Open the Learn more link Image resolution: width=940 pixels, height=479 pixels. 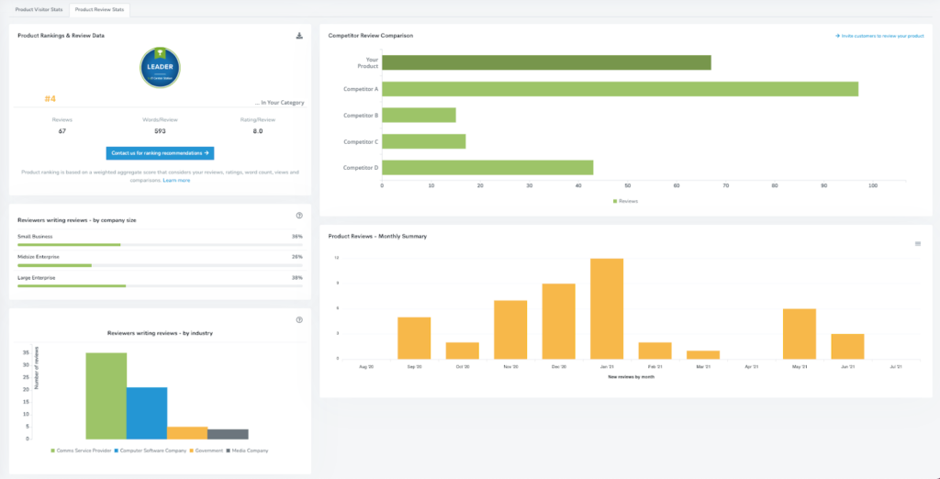click(176, 180)
